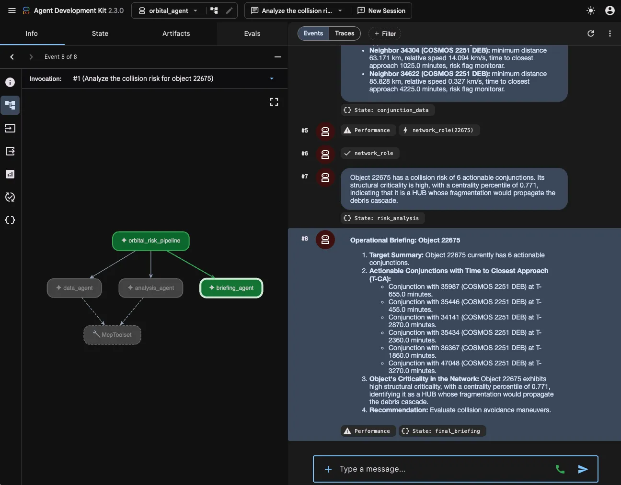Image resolution: width=621 pixels, height=485 pixels.
Task: Collapse the event details panel
Action: tap(278, 57)
